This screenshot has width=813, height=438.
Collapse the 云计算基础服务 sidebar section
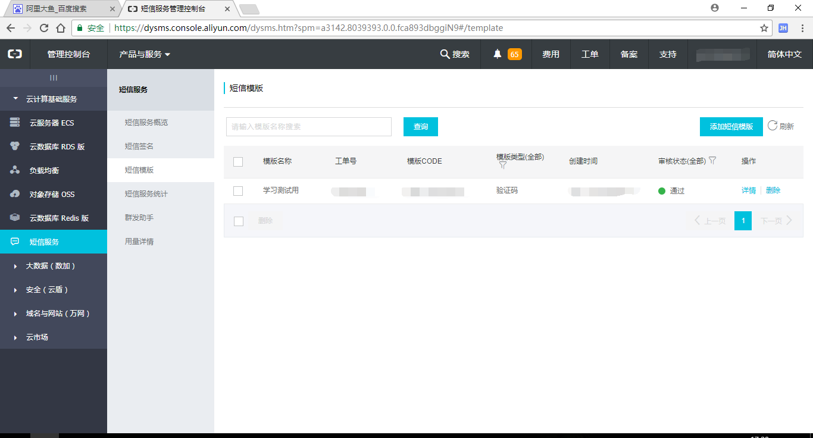click(x=16, y=99)
